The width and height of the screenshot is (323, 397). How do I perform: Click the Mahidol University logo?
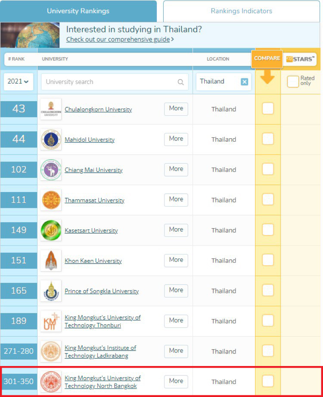tap(51, 139)
